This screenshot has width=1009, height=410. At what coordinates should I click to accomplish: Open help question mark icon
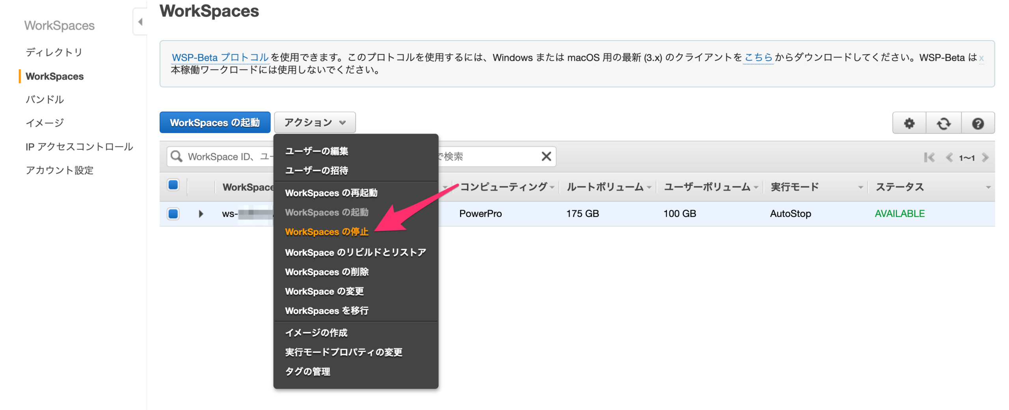click(977, 123)
